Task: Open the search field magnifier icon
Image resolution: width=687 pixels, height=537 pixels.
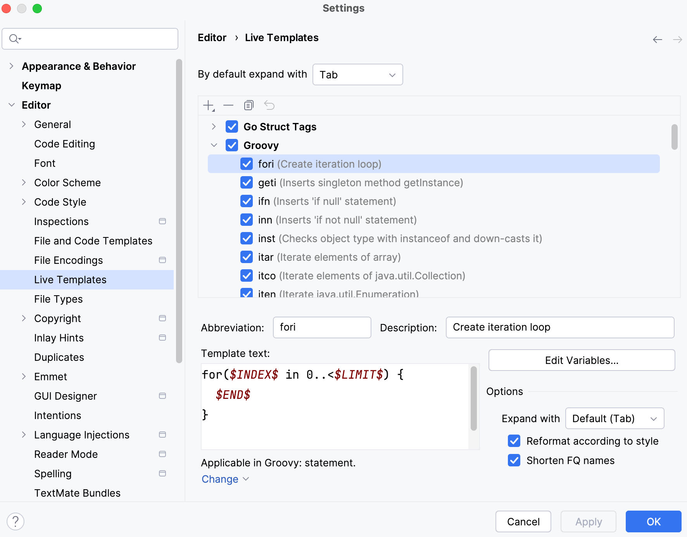Action: [14, 39]
